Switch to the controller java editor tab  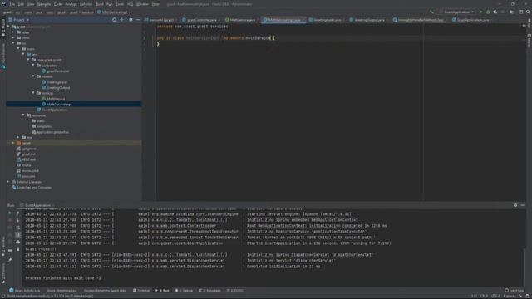(199, 20)
